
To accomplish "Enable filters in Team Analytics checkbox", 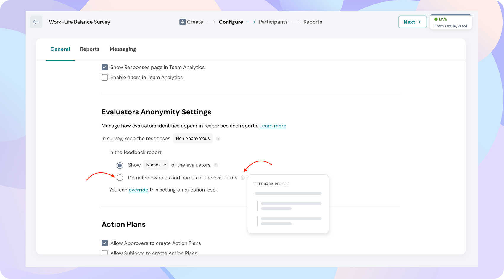I will click(x=105, y=77).
